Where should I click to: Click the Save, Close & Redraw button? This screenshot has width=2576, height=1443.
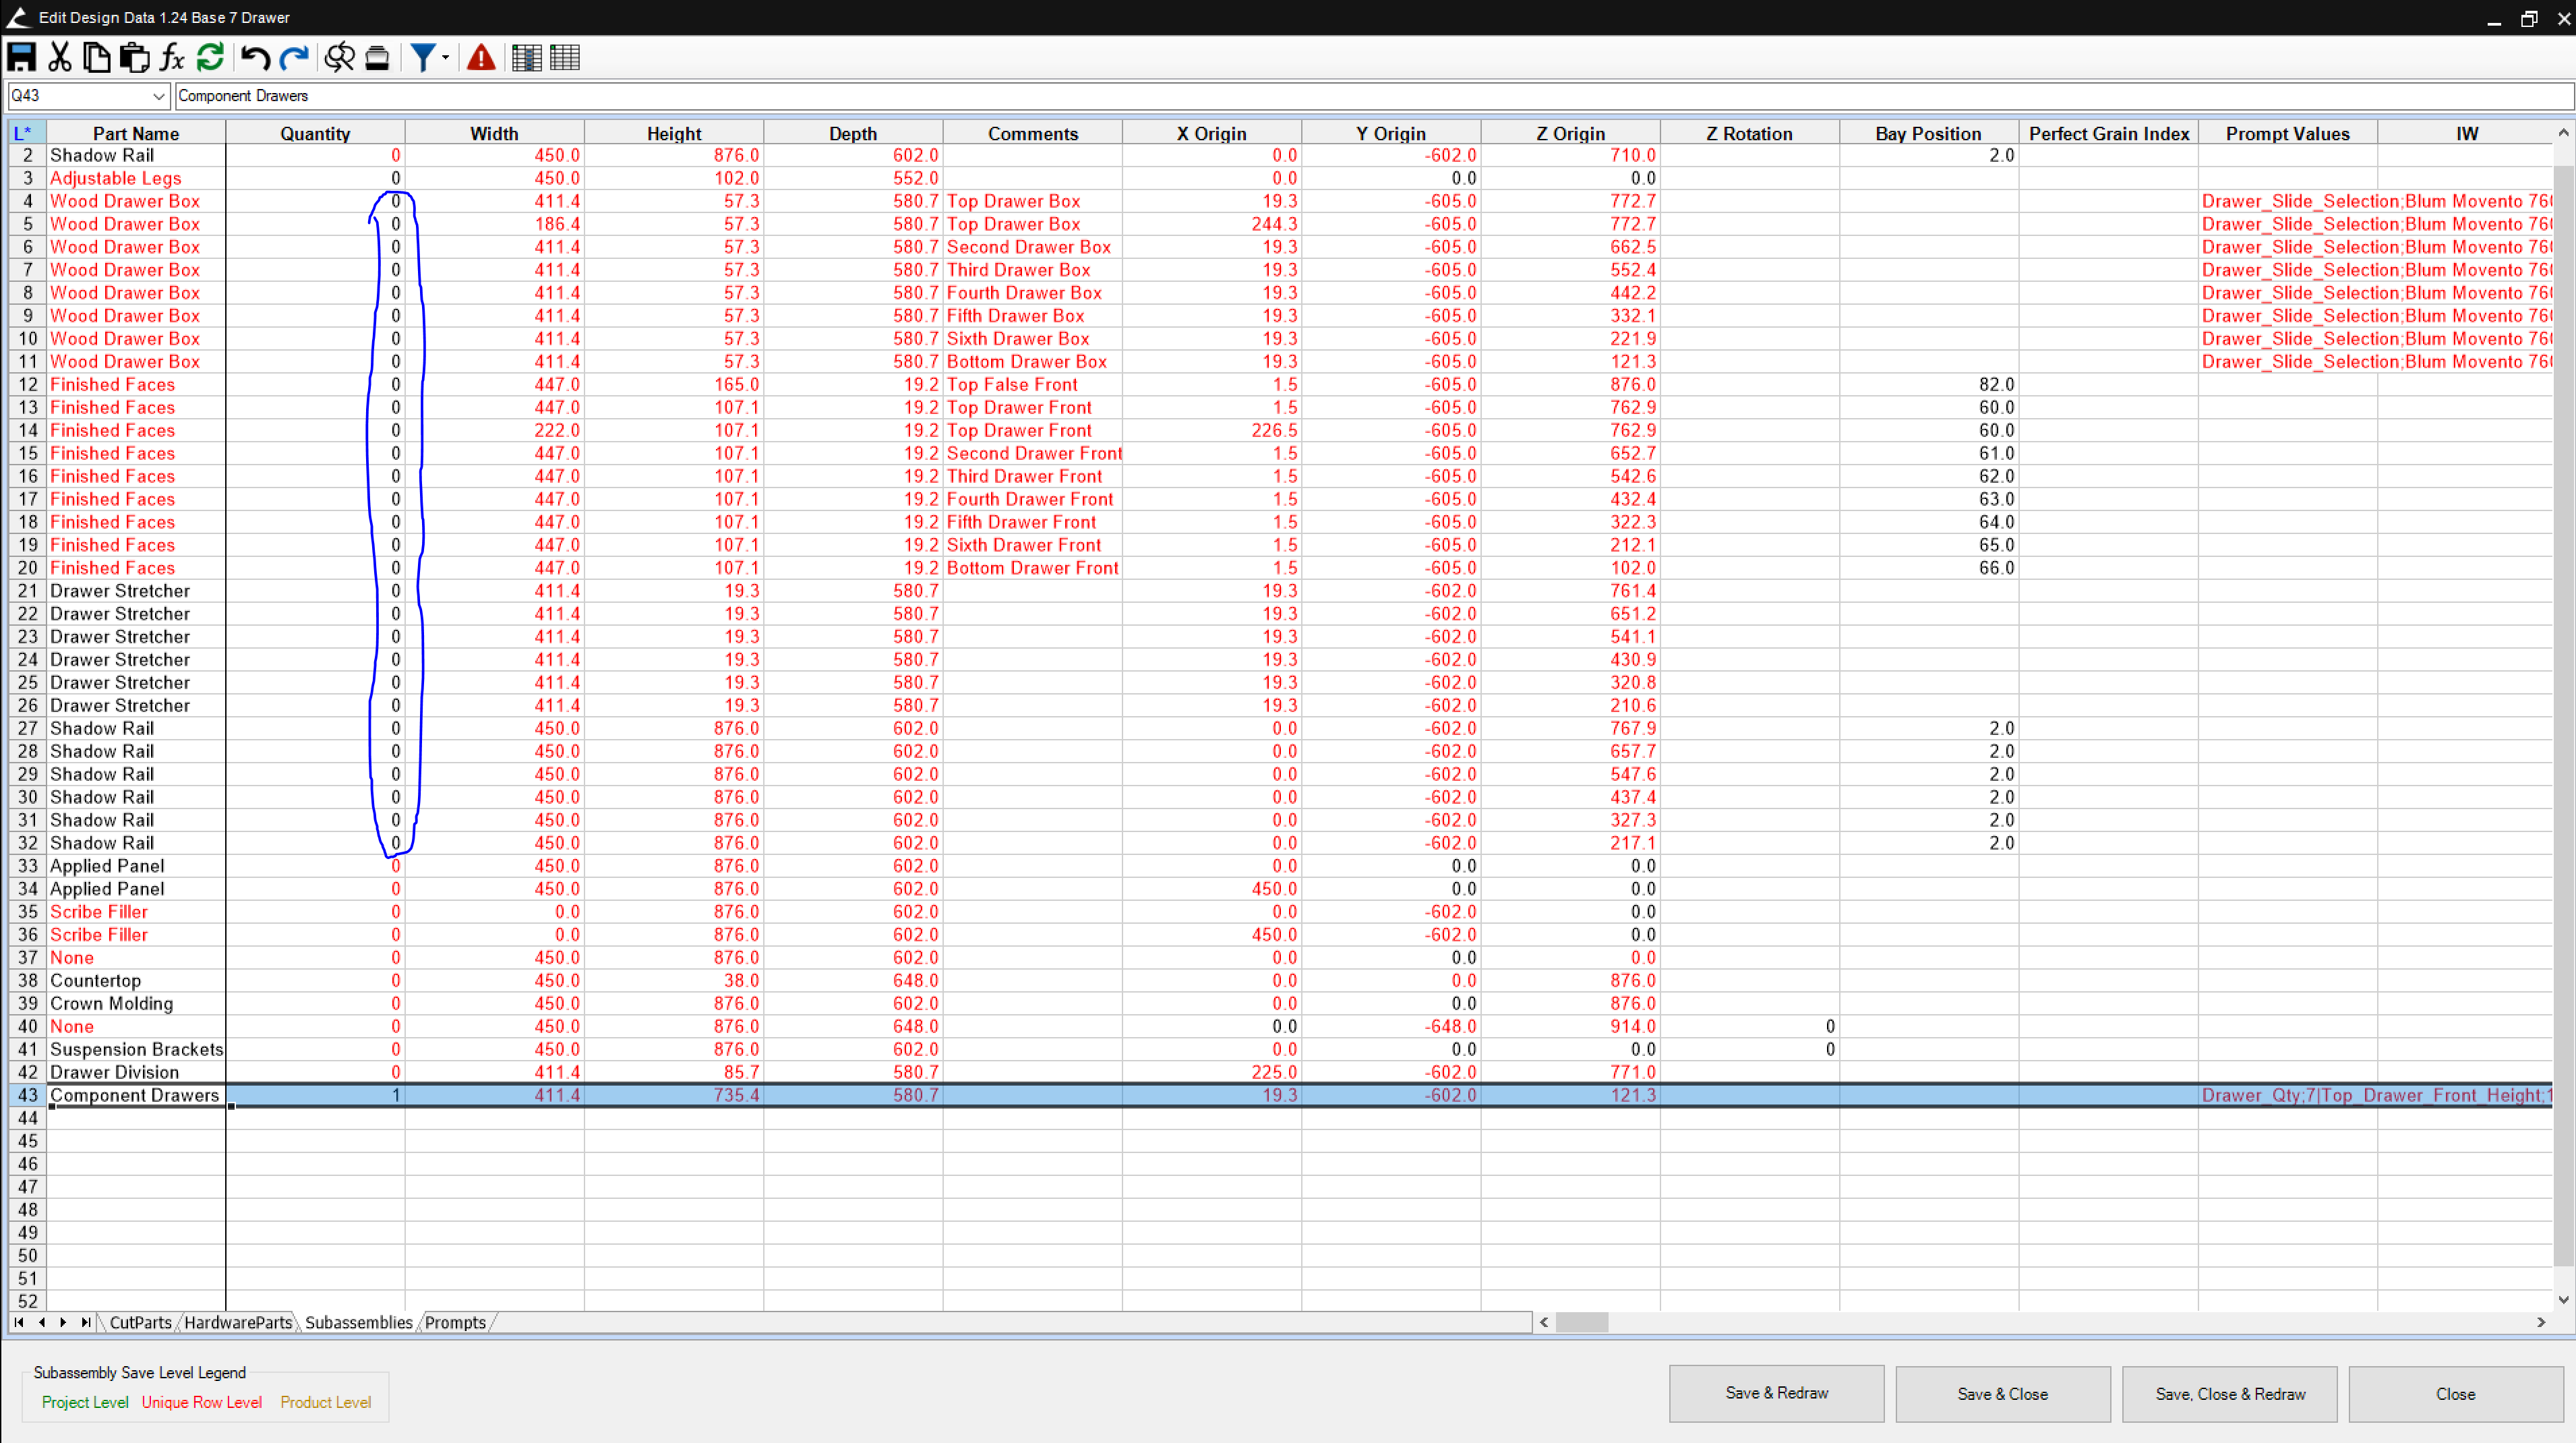2230,1393
